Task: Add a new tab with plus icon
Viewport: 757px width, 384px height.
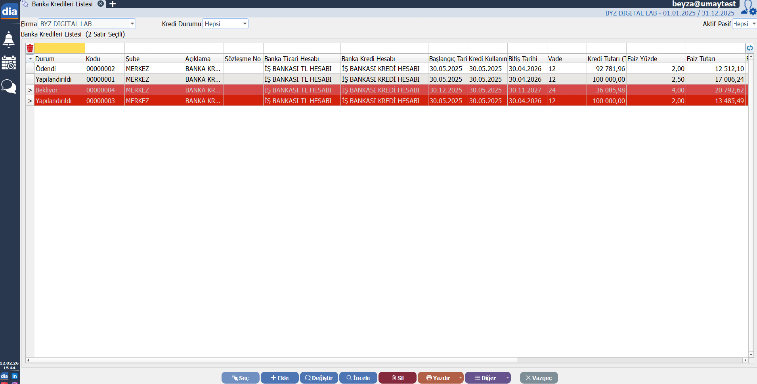Action: click(x=113, y=4)
